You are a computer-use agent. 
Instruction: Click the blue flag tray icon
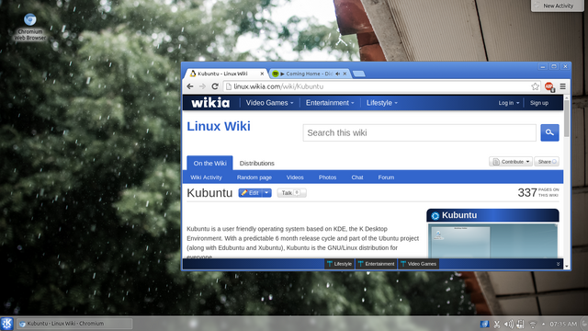coord(484,324)
